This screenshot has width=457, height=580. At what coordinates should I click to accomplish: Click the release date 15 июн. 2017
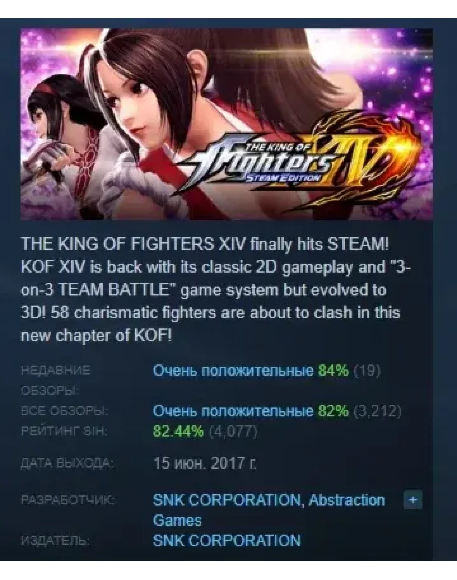(204, 462)
